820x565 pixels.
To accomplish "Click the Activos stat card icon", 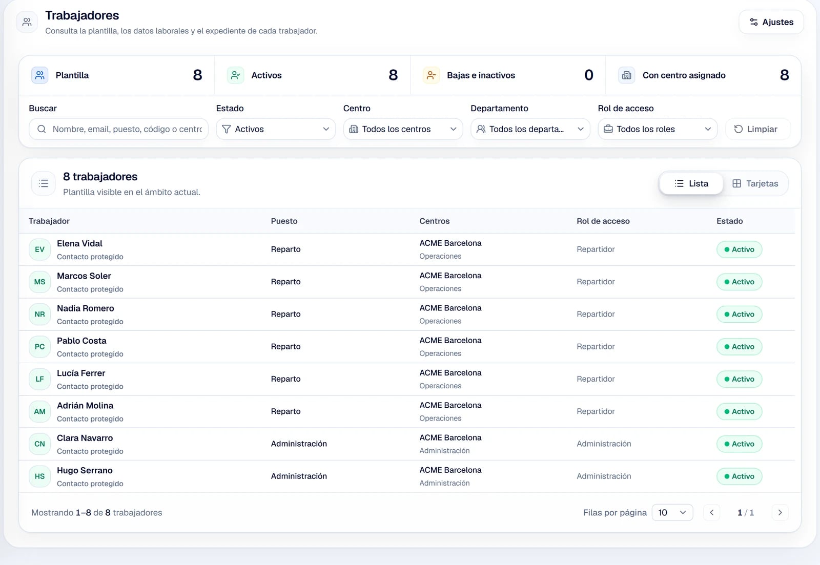I will [235, 75].
